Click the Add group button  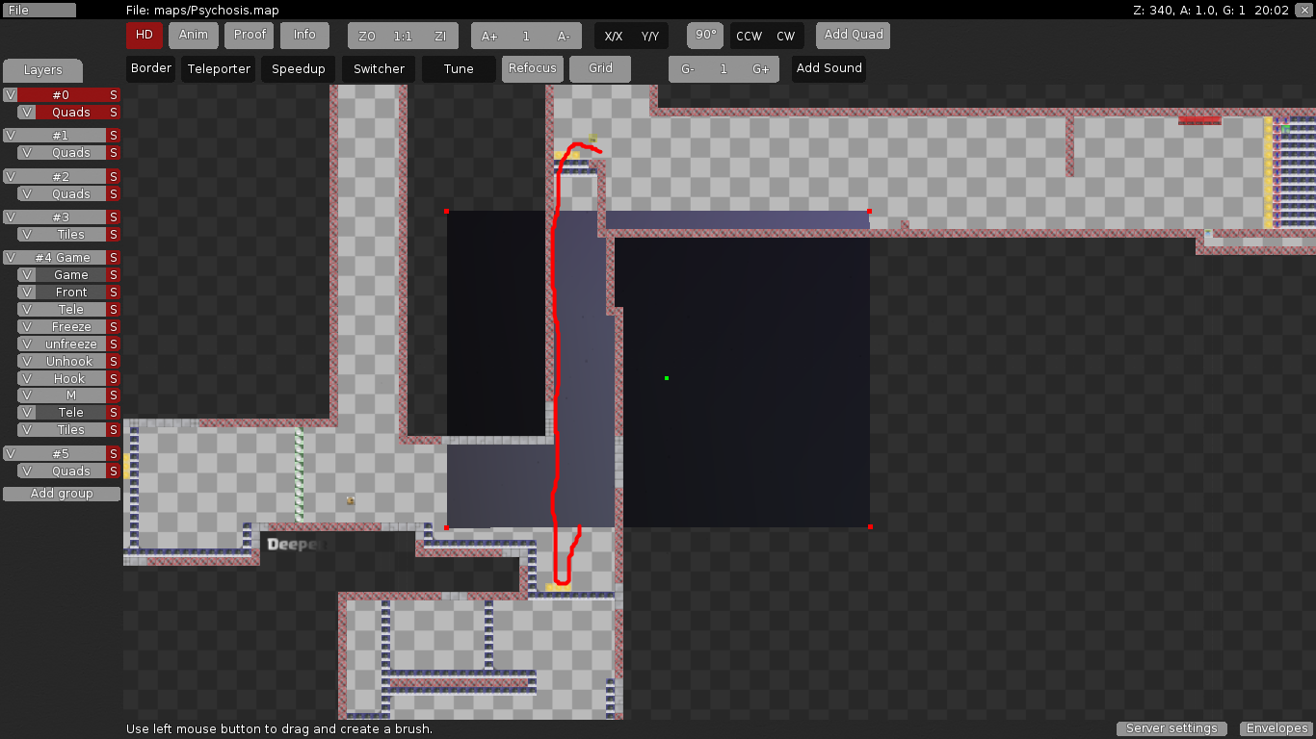coord(62,494)
